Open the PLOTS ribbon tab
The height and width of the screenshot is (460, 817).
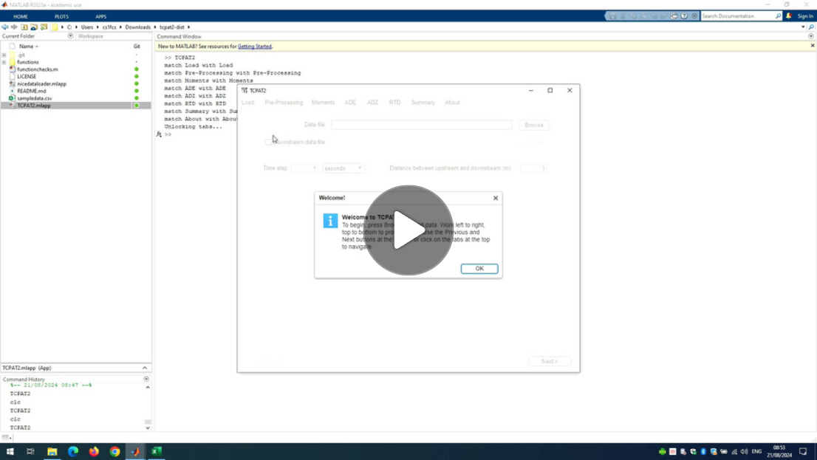click(x=61, y=16)
